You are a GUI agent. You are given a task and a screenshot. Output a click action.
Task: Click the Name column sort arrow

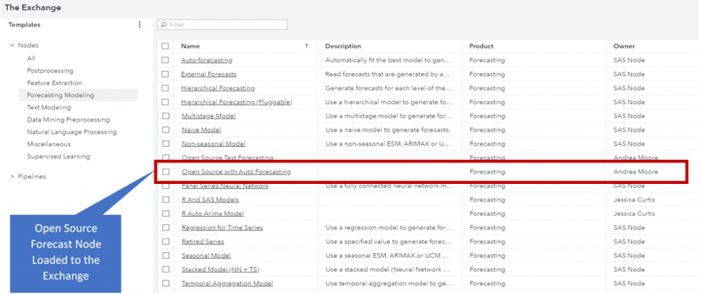point(306,46)
